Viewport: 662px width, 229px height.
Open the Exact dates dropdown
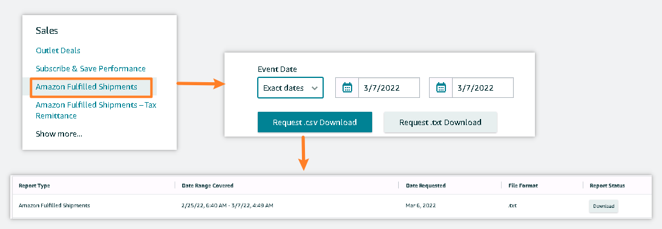(290, 88)
